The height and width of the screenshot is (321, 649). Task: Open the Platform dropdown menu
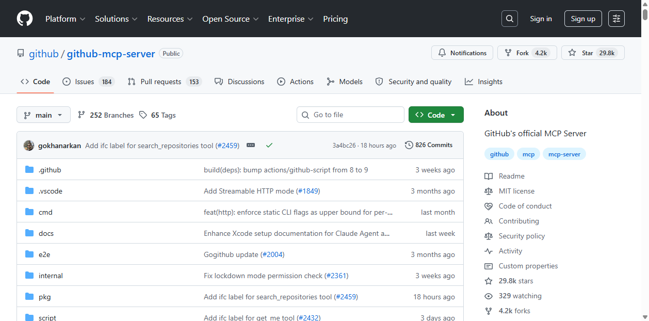[66, 19]
